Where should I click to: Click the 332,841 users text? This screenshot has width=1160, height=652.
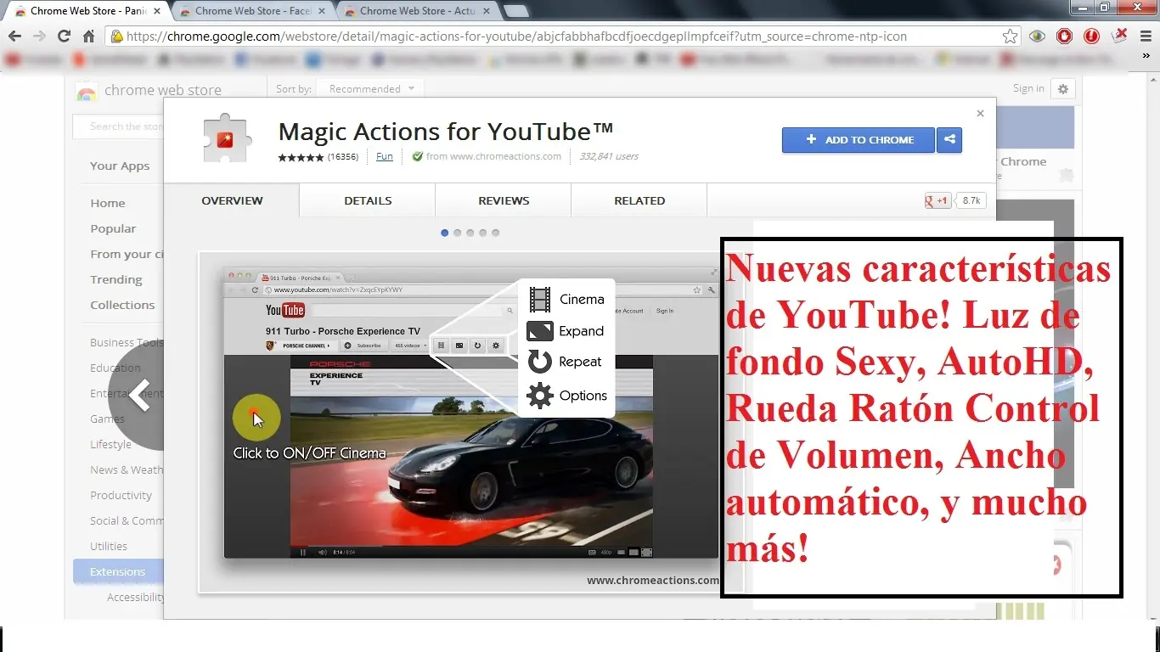click(609, 156)
